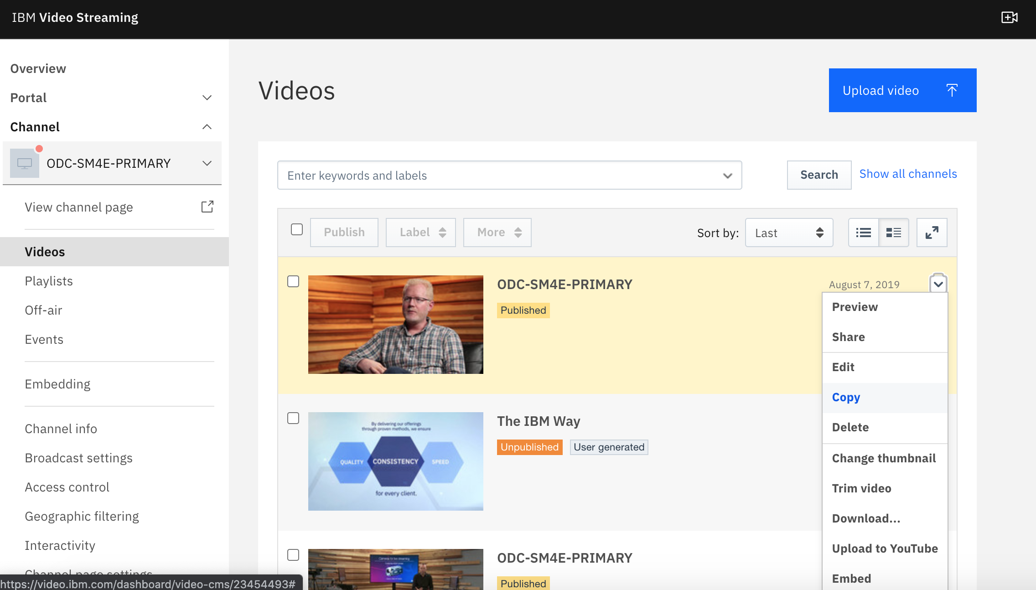Open Geographic filtering in the sidebar
The image size is (1036, 590).
(82, 516)
